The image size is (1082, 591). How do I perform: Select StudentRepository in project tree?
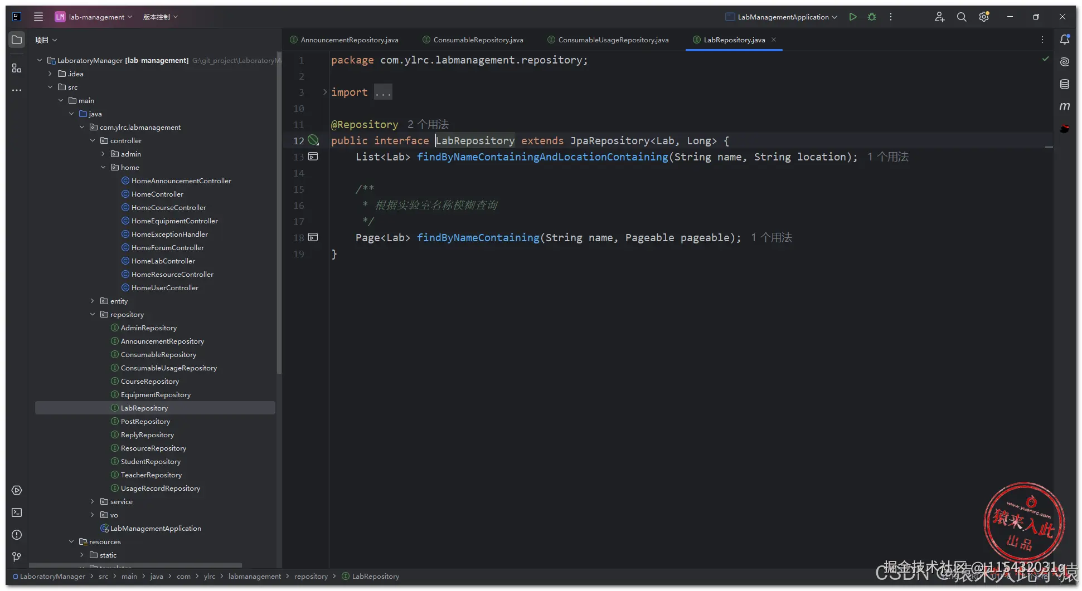[x=151, y=461]
